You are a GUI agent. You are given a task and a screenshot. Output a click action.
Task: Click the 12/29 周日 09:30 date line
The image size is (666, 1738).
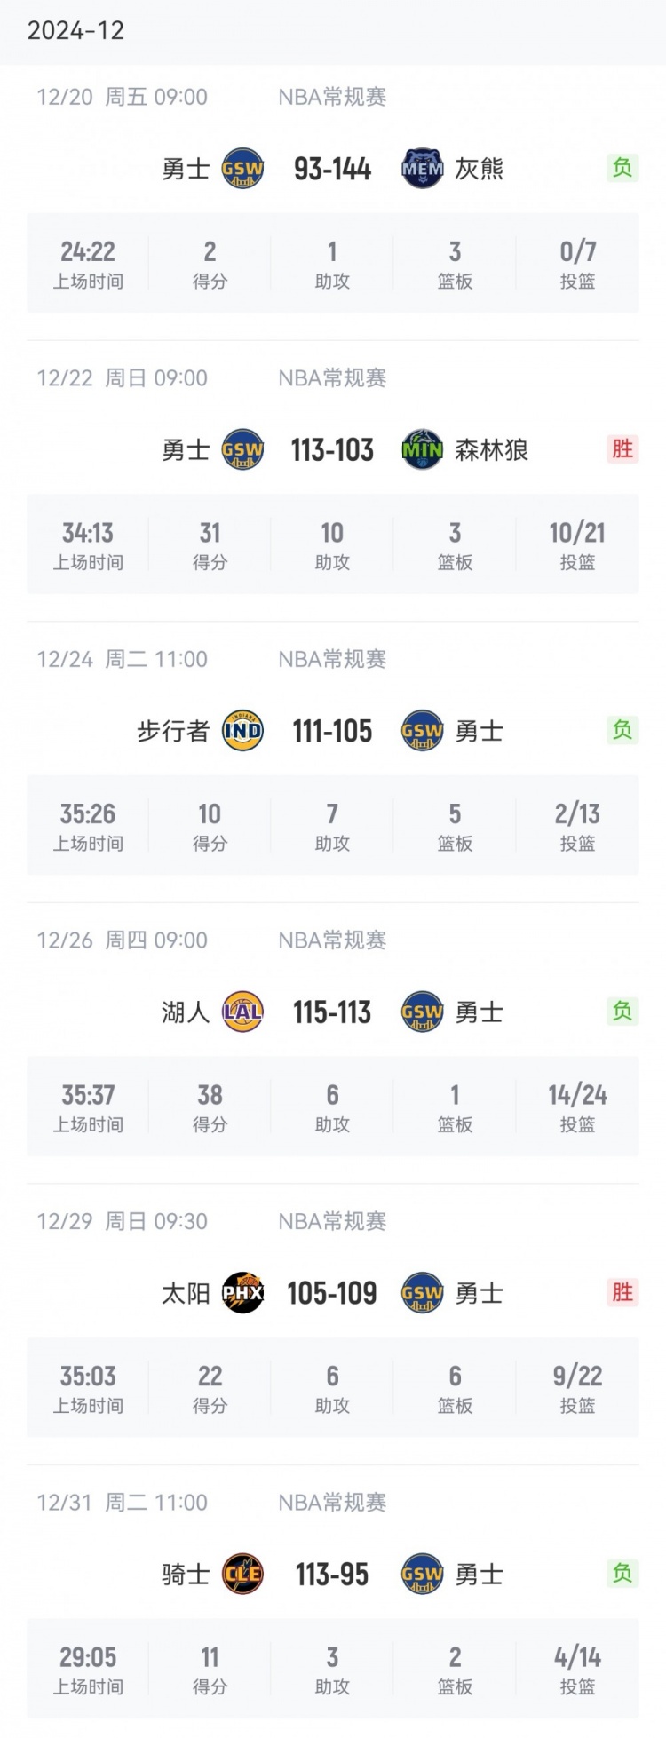122,1221
